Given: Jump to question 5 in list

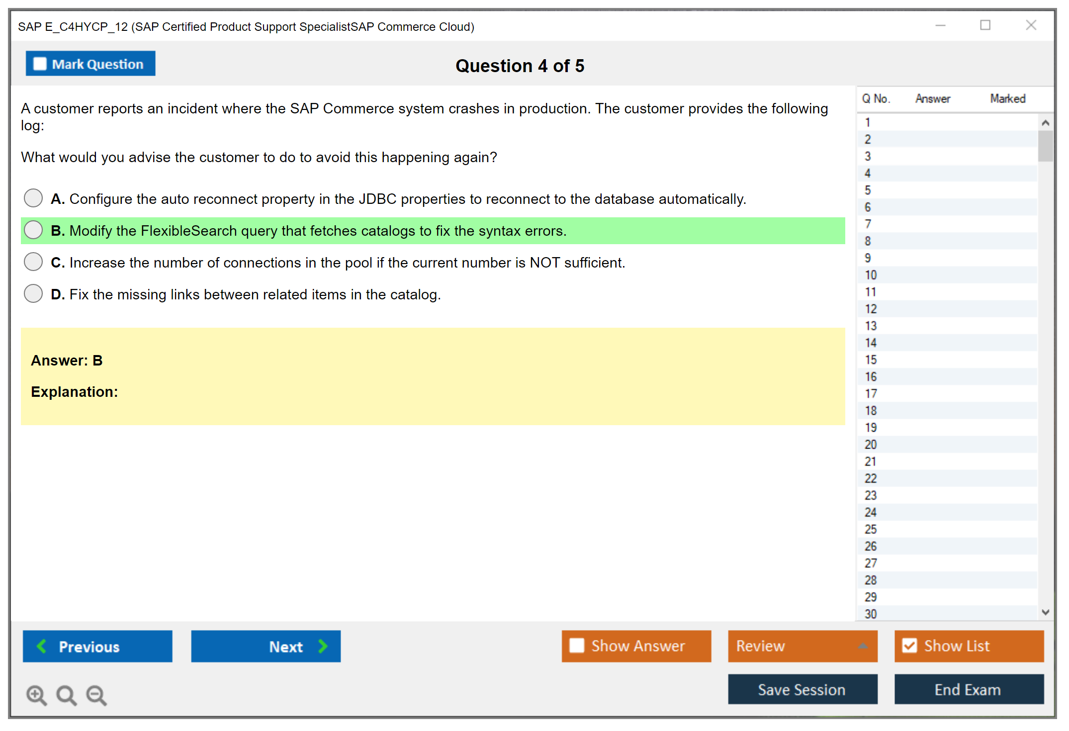Looking at the screenshot, I should (x=868, y=190).
